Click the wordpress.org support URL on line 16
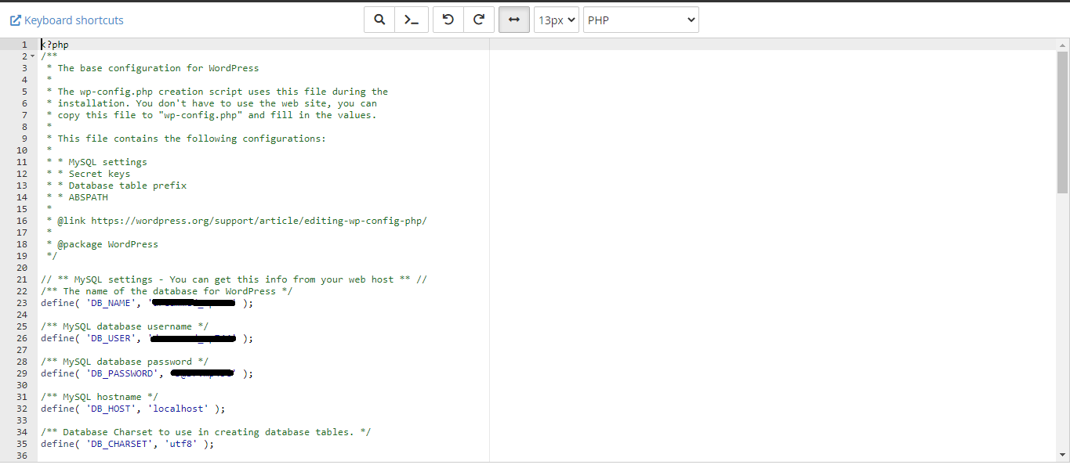1070x472 pixels. pos(259,221)
